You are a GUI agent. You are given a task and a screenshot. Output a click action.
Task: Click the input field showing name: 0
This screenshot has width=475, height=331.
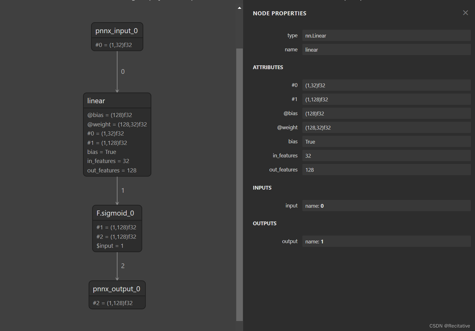click(x=386, y=206)
